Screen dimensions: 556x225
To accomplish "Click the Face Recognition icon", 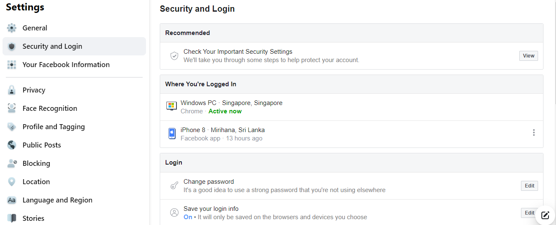I will point(12,108).
